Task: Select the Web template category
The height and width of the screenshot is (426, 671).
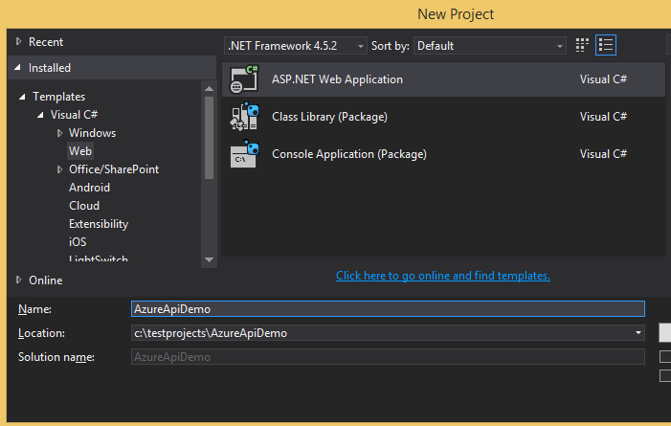Action: pyautogui.click(x=80, y=151)
